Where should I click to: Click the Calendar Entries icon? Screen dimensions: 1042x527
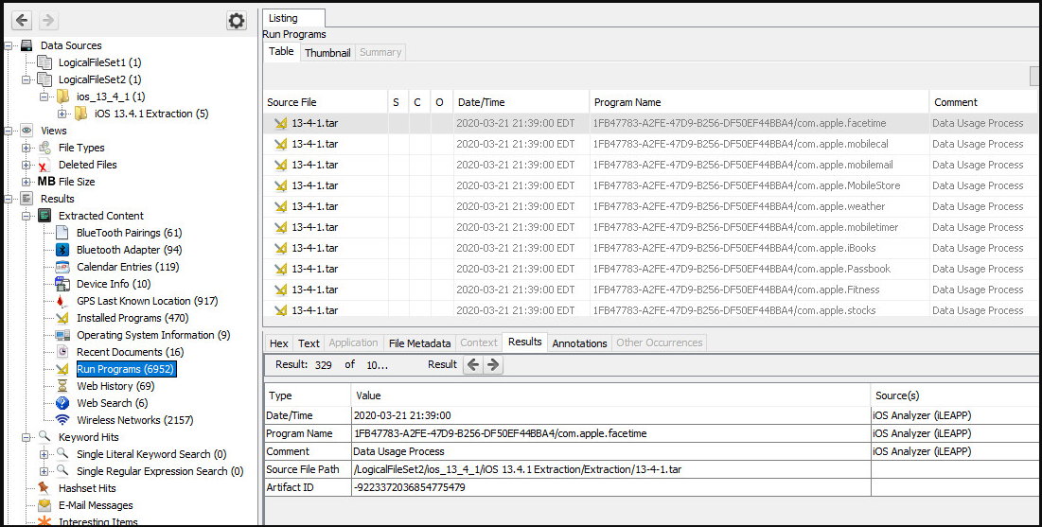click(x=62, y=267)
